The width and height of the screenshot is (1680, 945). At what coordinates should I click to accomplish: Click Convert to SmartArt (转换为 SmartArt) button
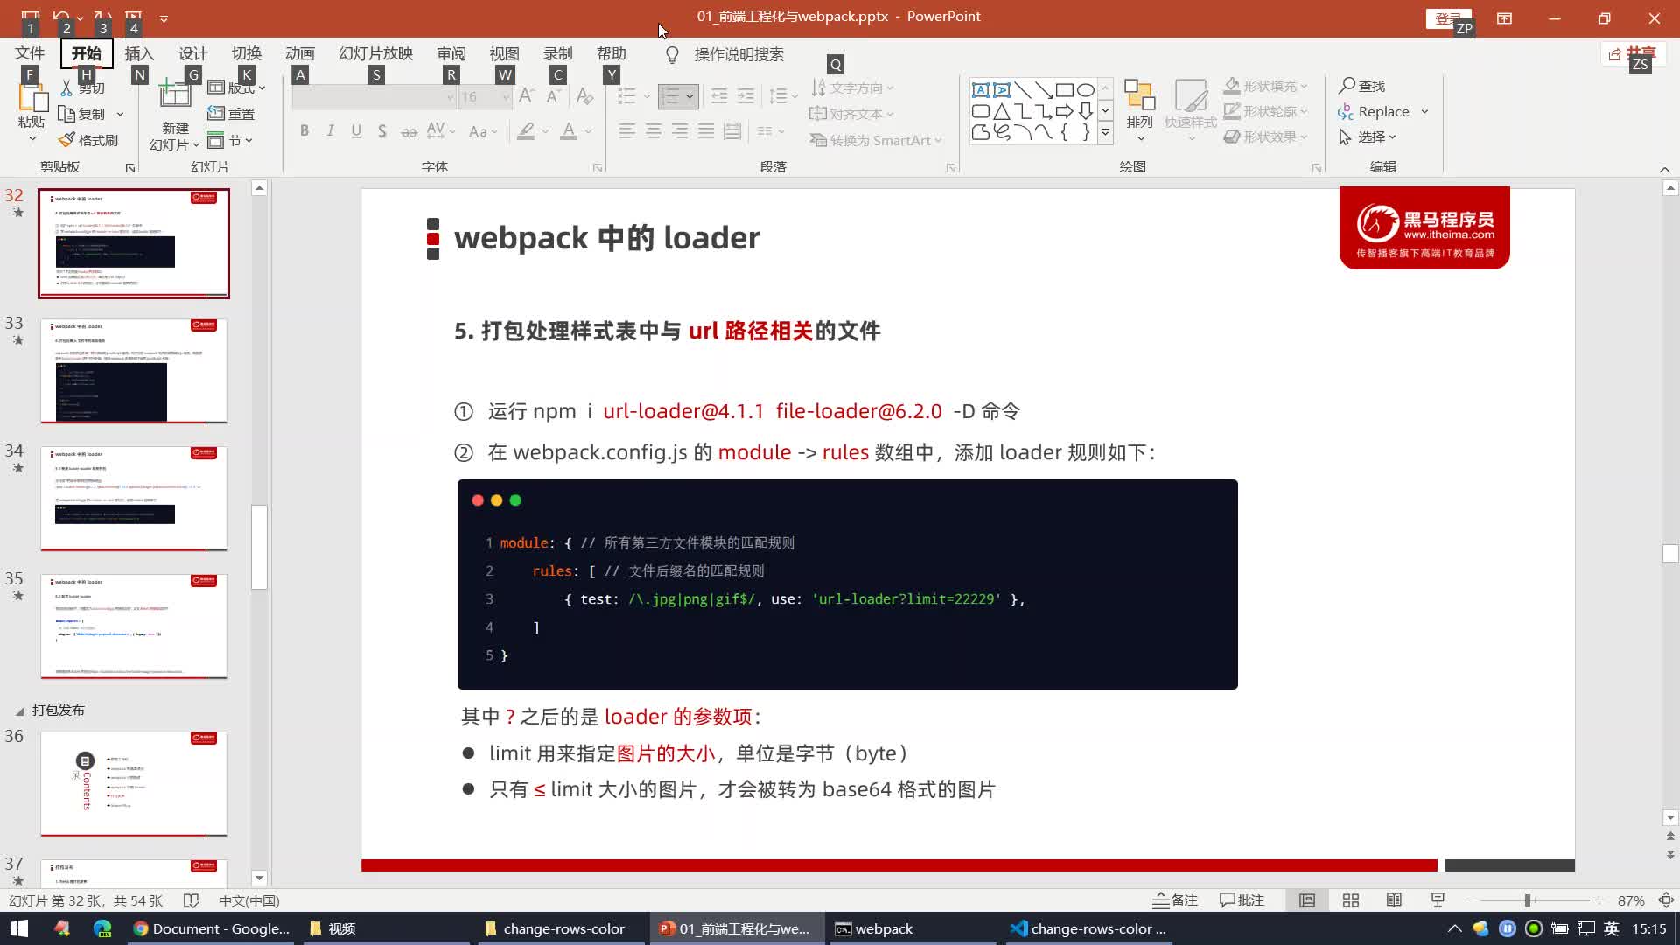875,140
